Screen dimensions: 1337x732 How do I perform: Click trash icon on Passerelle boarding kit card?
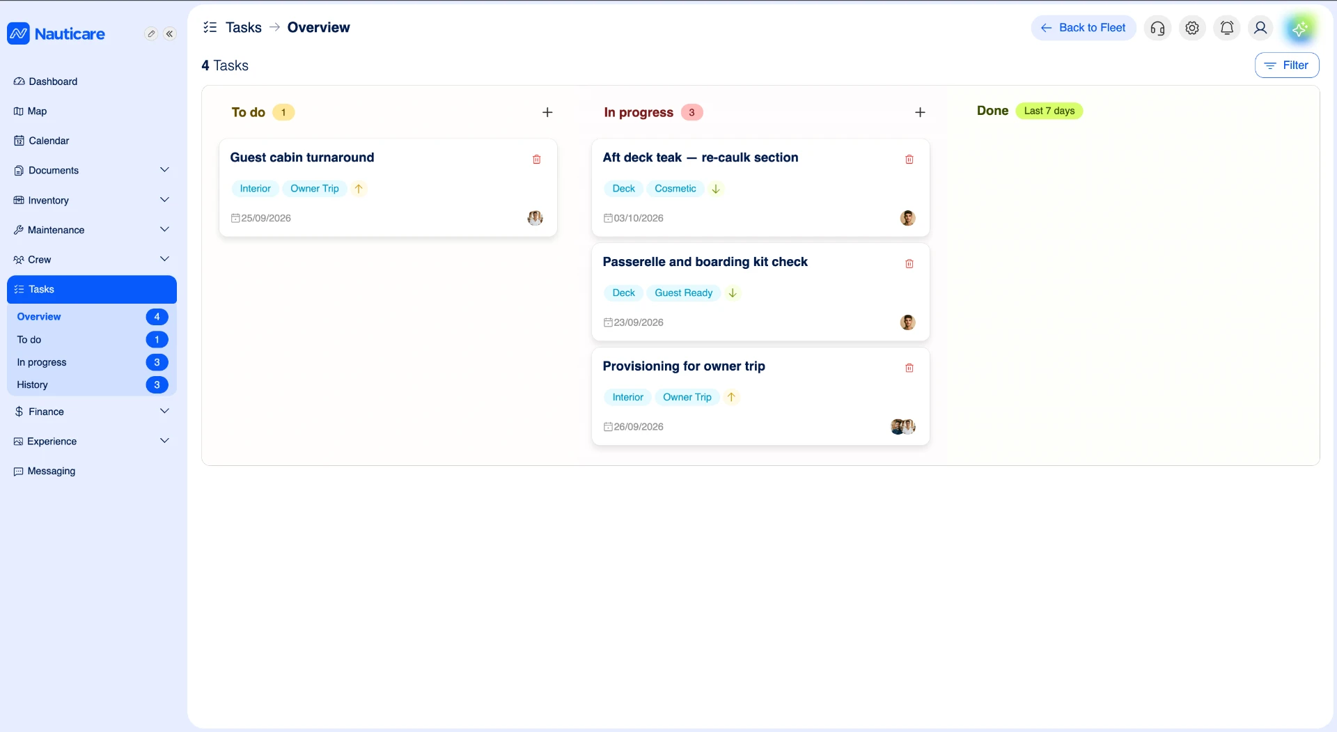point(909,264)
